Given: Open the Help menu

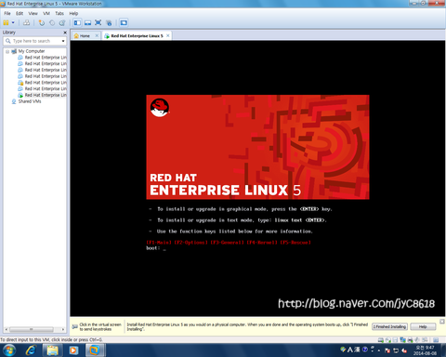Looking at the screenshot, I should pyautogui.click(x=73, y=13).
